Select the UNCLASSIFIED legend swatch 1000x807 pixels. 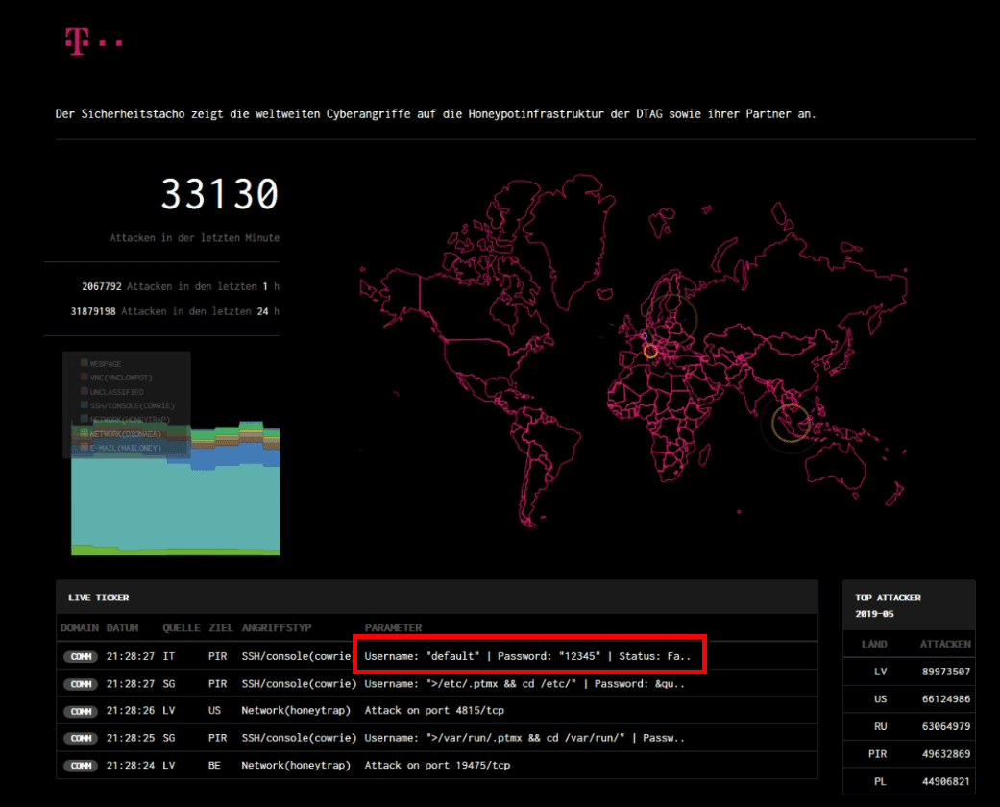[x=85, y=391]
